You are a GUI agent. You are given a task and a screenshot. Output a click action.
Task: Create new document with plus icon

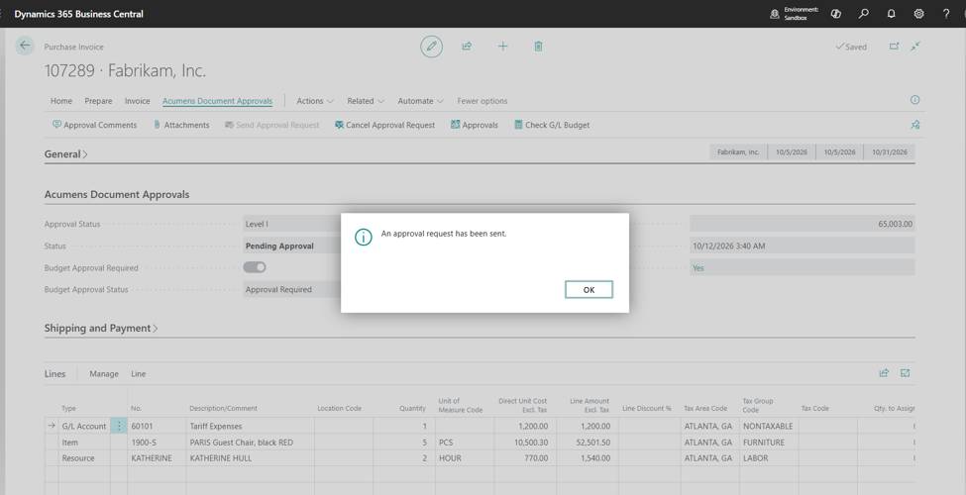tap(502, 47)
